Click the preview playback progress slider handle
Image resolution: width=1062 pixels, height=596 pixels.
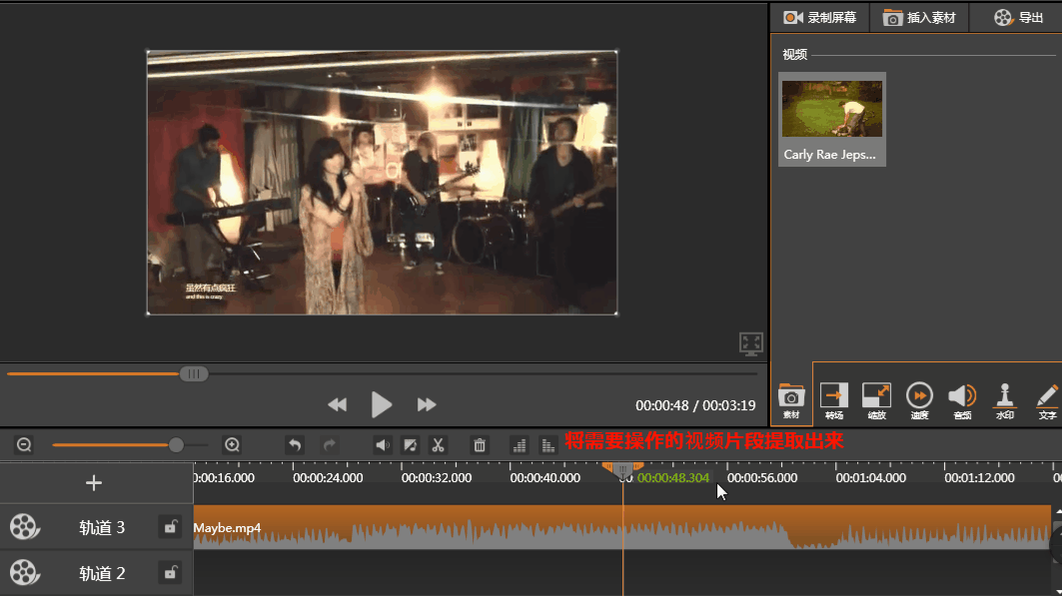tap(194, 373)
